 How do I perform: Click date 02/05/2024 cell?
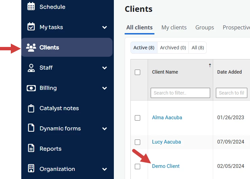point(230,166)
